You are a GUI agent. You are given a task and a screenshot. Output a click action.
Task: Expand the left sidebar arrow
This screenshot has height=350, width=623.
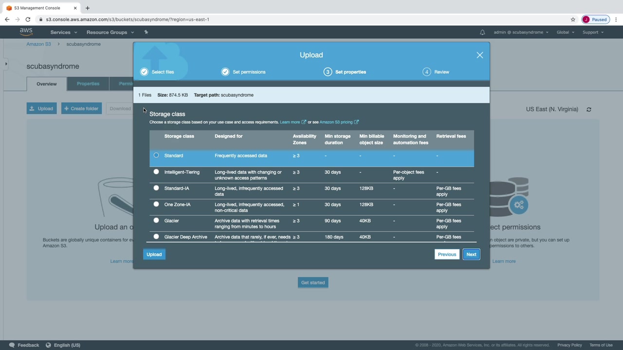6,64
